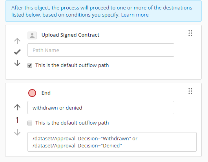Move Upload Signed Contract path down
Image resolution: width=208 pixels, height=162 pixels.
coord(17,63)
